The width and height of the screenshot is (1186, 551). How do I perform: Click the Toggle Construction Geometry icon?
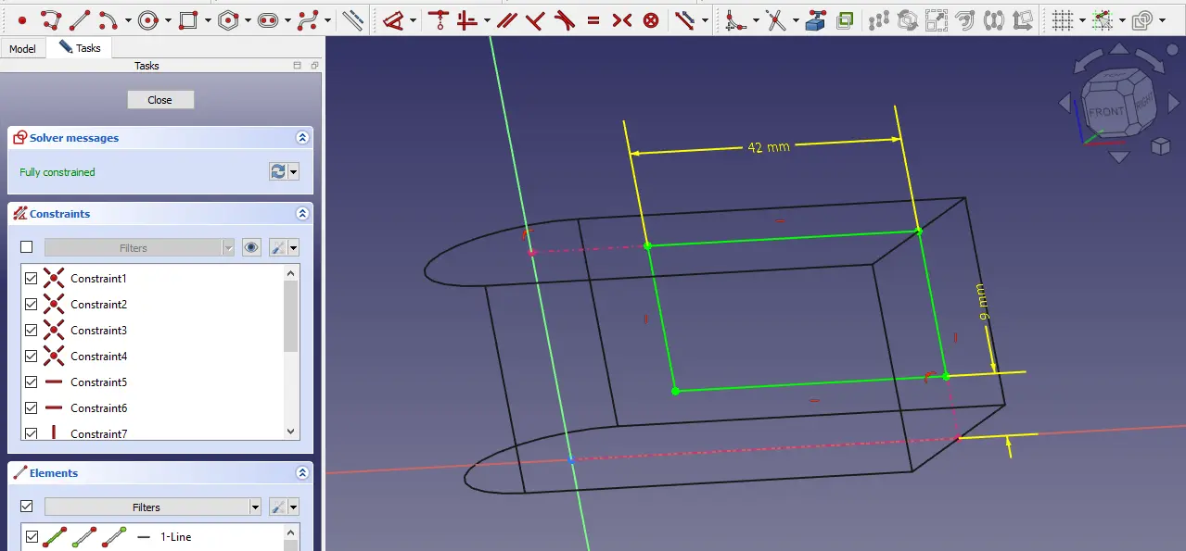pos(352,19)
